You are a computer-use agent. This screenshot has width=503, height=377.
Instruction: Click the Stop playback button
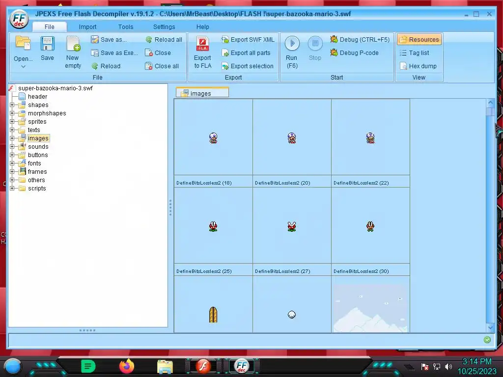[x=315, y=49]
